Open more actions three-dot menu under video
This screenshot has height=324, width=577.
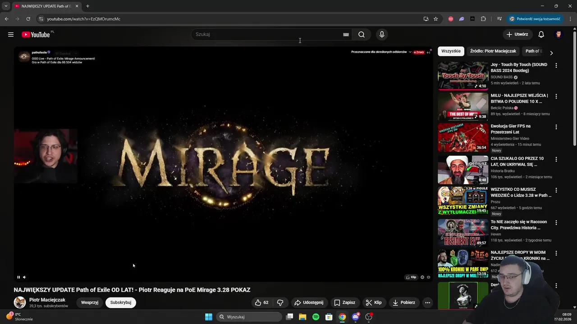[x=427, y=302]
